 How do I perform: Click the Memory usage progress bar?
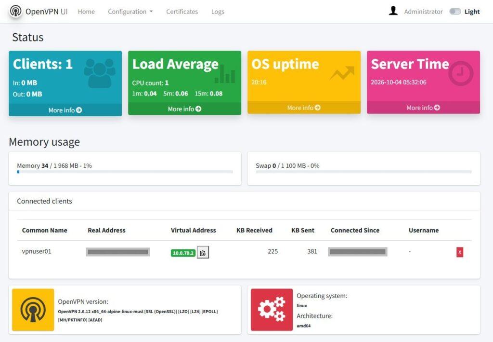click(x=125, y=172)
